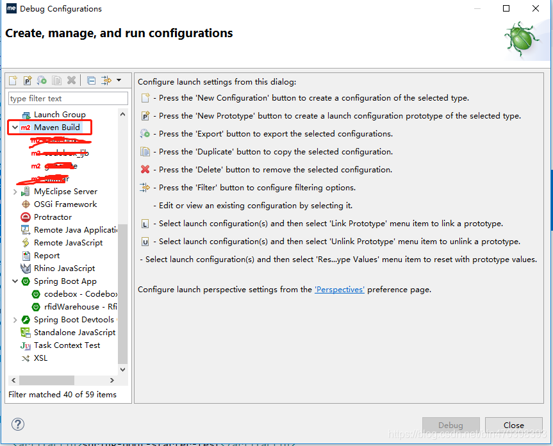Click the vertical scrollbar thumb in tree

pos(123,293)
